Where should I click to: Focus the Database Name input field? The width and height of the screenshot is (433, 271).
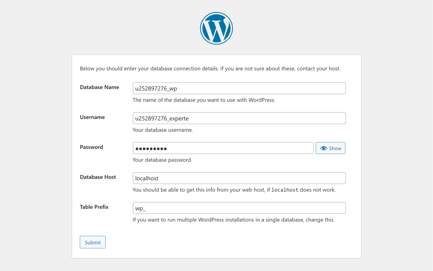[239, 89]
